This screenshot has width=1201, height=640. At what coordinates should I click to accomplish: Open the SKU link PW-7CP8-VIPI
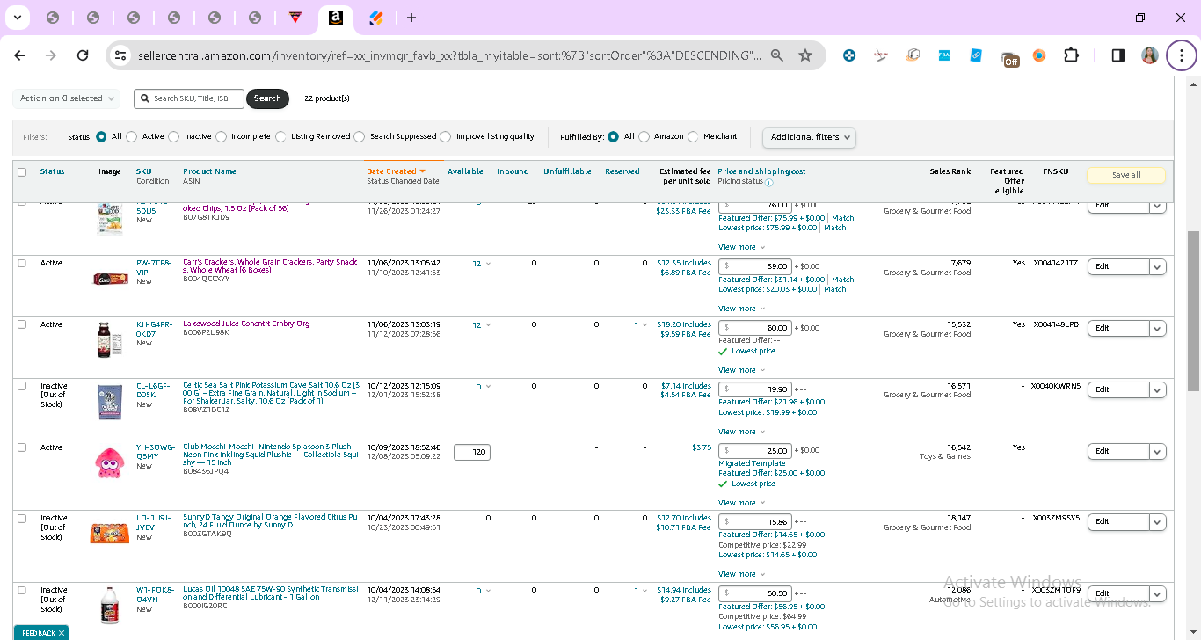coord(155,267)
